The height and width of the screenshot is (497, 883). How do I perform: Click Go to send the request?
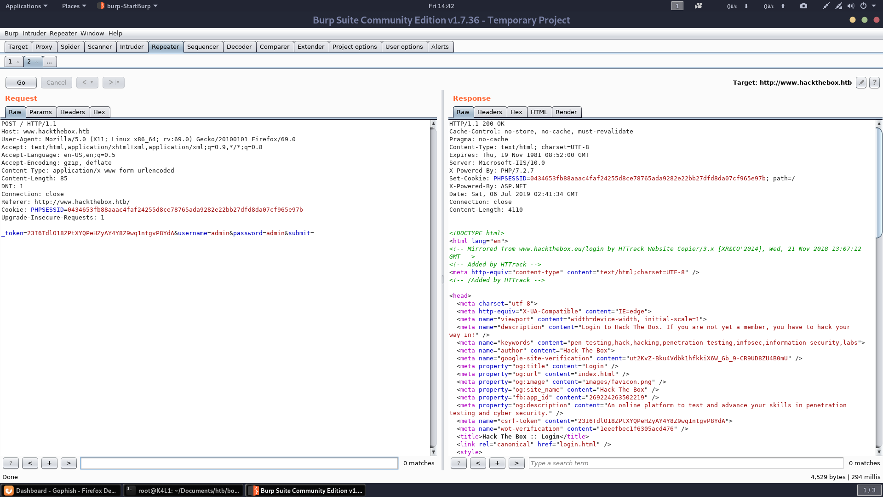click(x=21, y=82)
